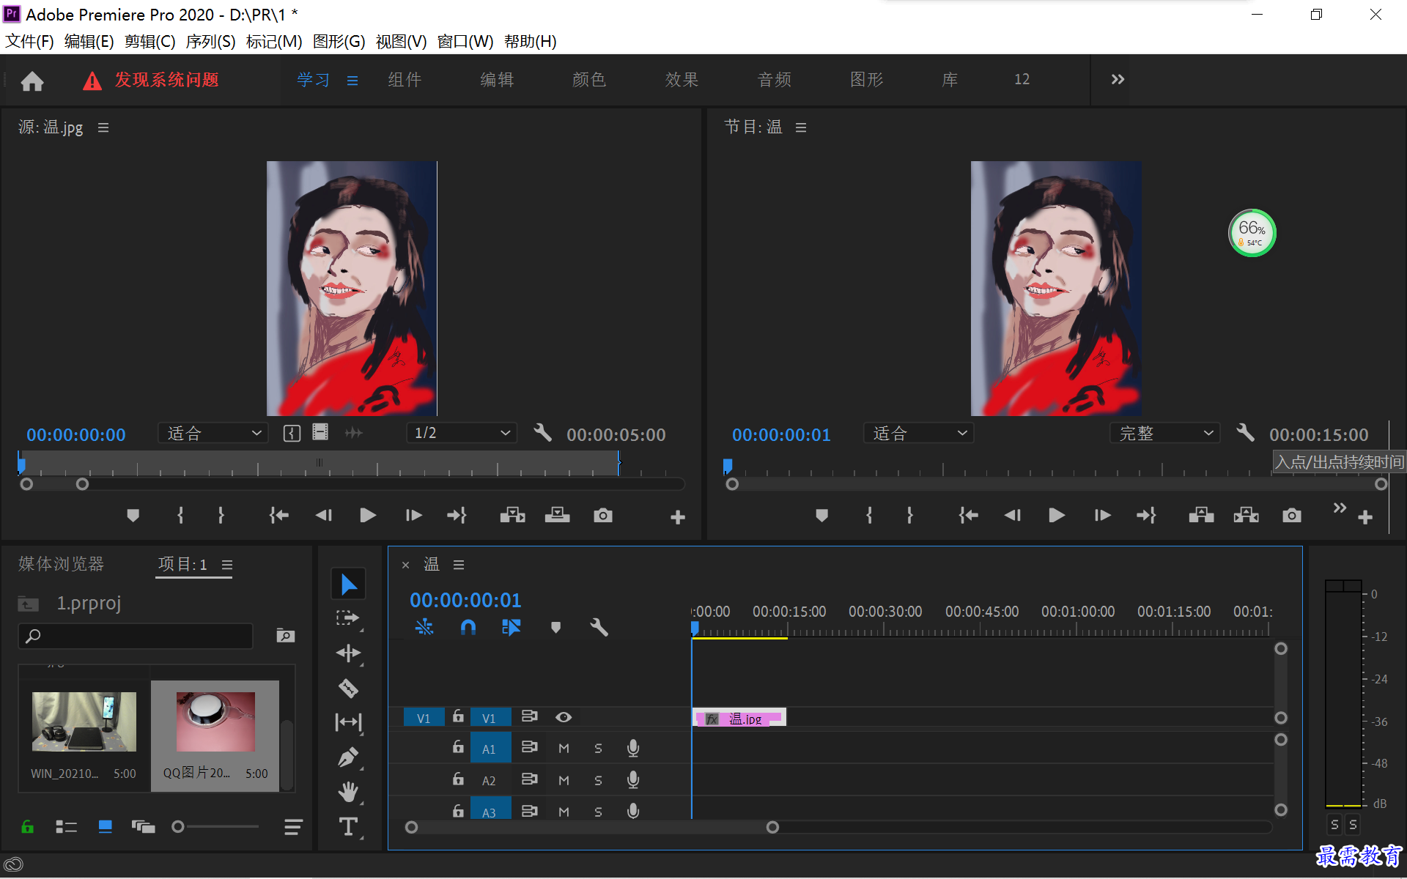
Task: Open Creative Cloud icon in status bar
Action: (x=13, y=865)
